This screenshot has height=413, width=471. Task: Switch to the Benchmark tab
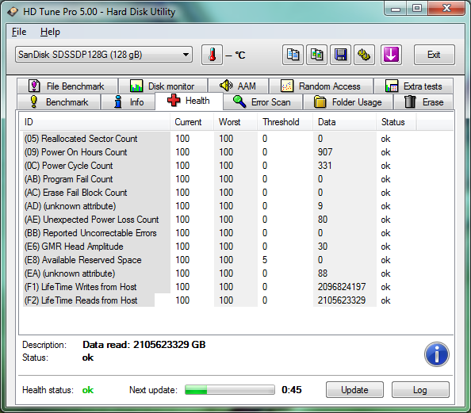click(x=59, y=102)
